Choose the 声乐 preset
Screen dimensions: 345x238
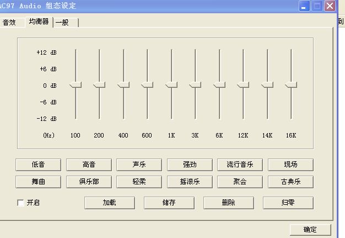(139, 165)
